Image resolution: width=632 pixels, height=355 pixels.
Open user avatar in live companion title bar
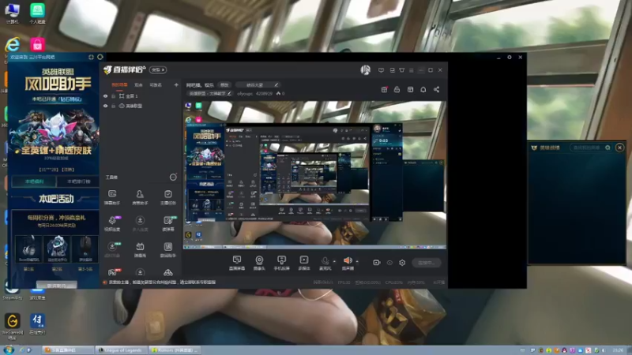pos(365,70)
